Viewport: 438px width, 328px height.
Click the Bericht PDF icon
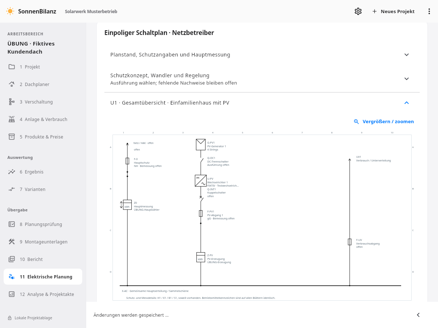[12, 259]
